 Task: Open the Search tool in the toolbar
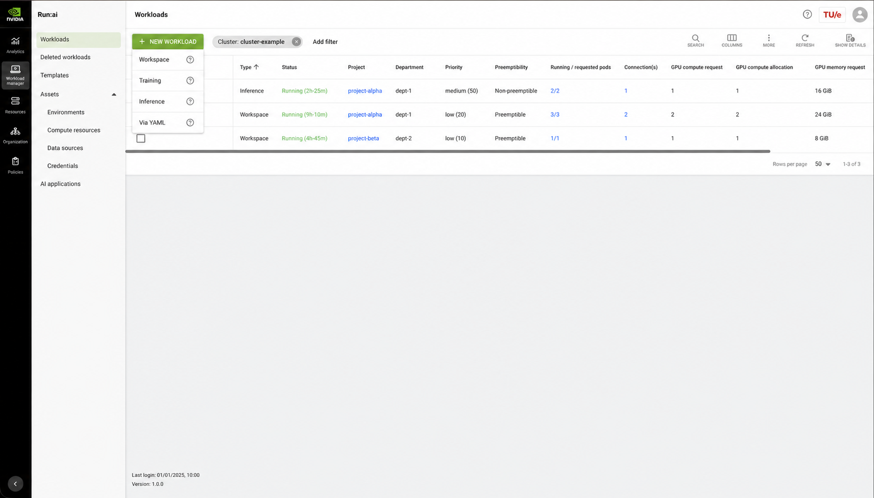coord(696,40)
